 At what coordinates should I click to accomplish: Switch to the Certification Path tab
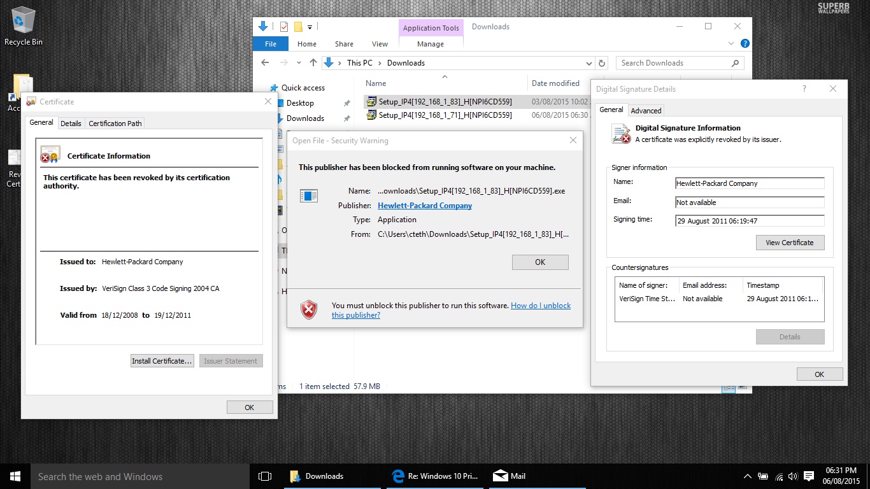click(x=115, y=123)
